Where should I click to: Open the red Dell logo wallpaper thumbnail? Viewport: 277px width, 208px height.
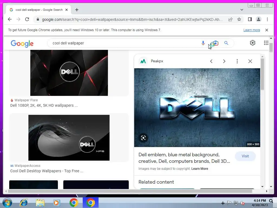click(69, 73)
